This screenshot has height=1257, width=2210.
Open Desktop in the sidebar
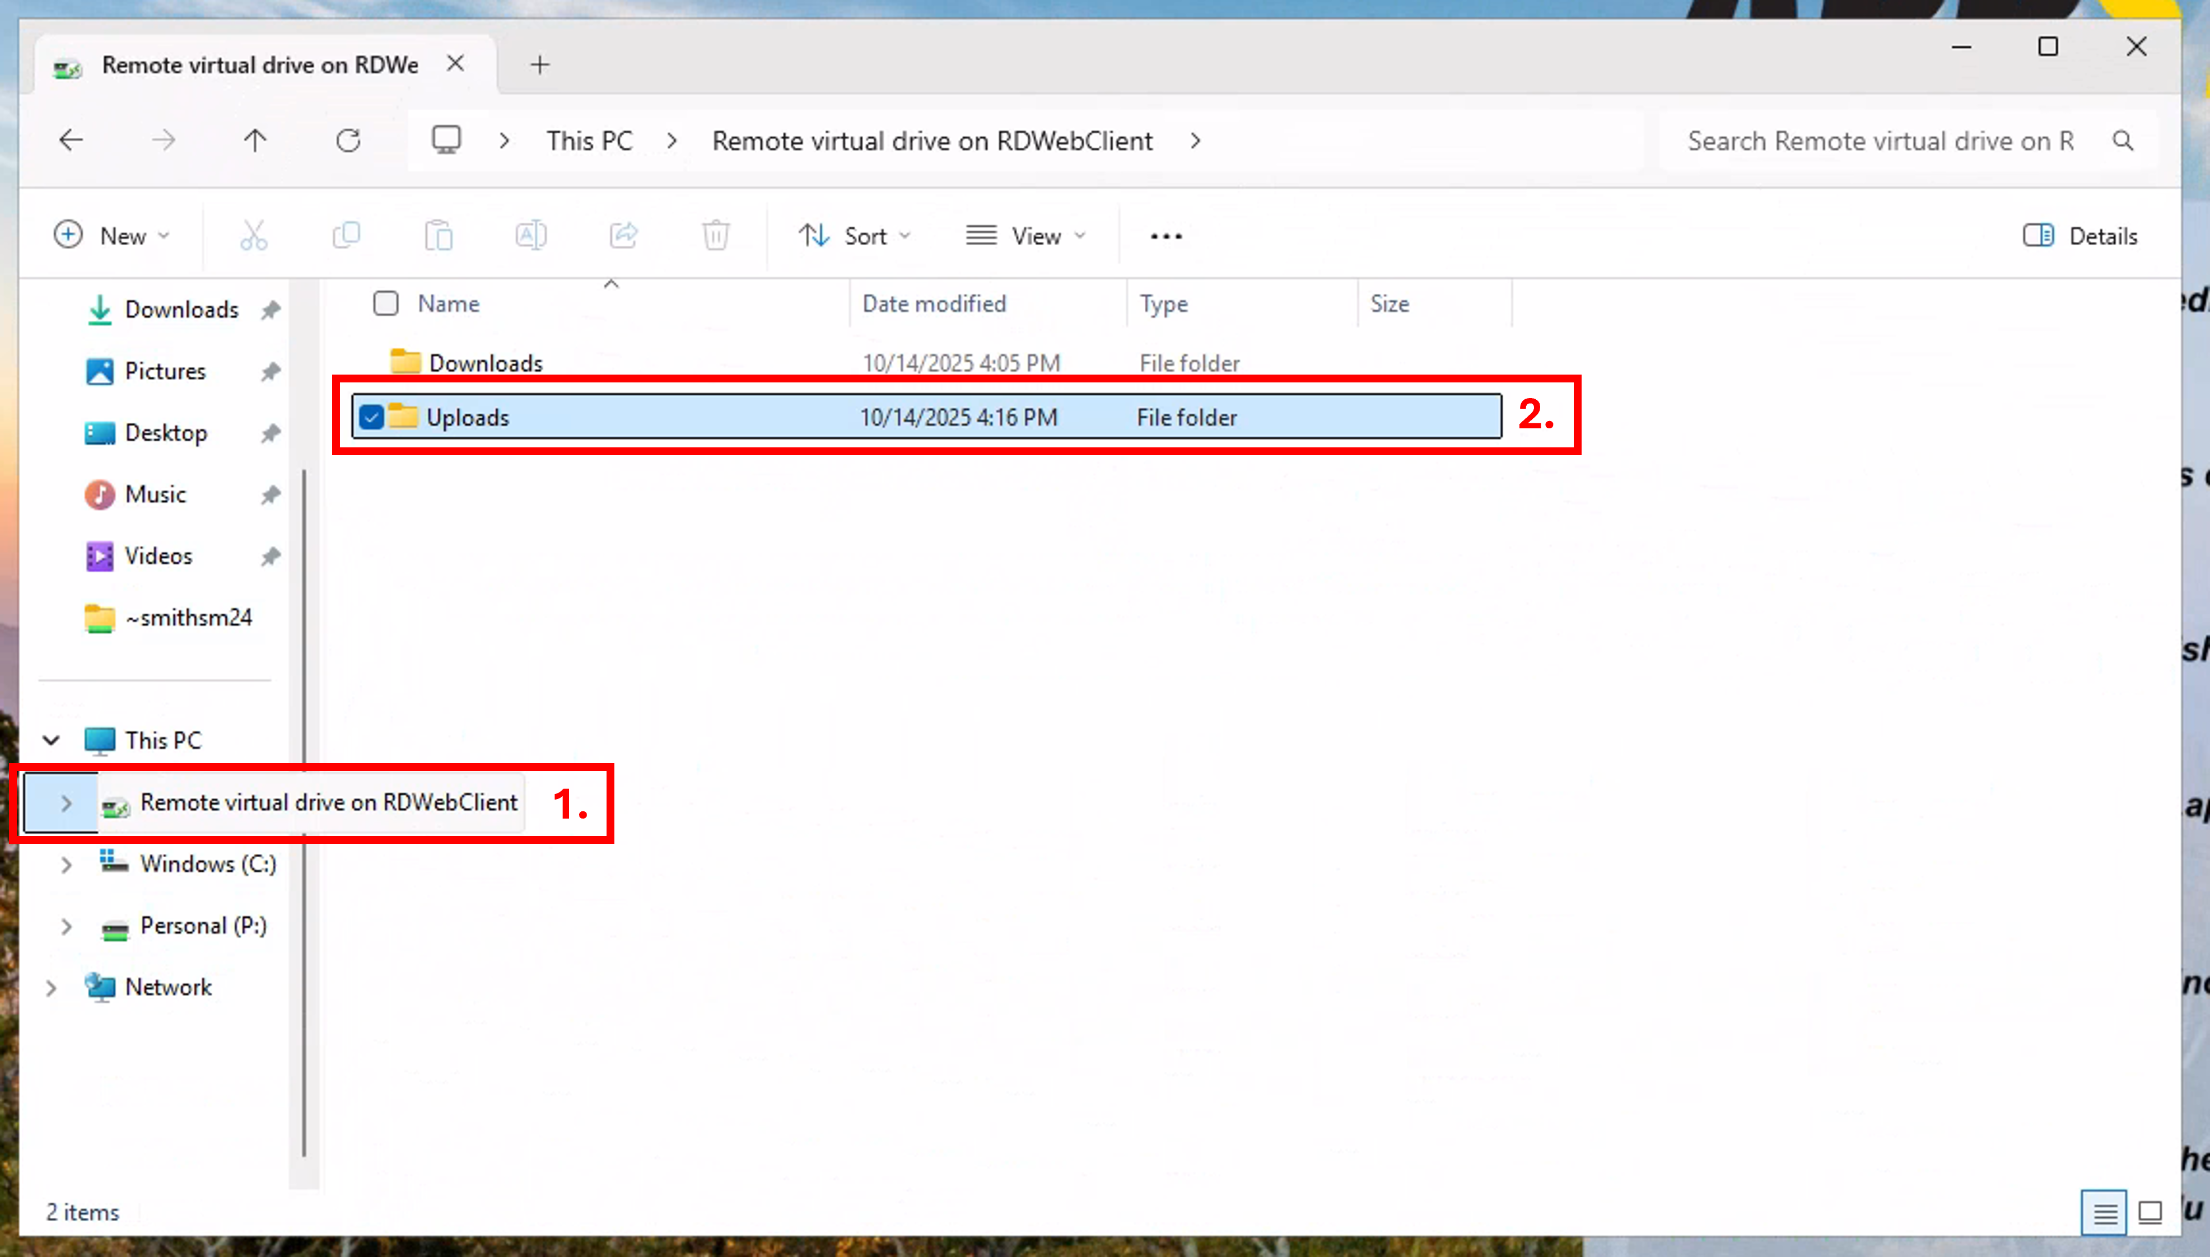pos(166,432)
